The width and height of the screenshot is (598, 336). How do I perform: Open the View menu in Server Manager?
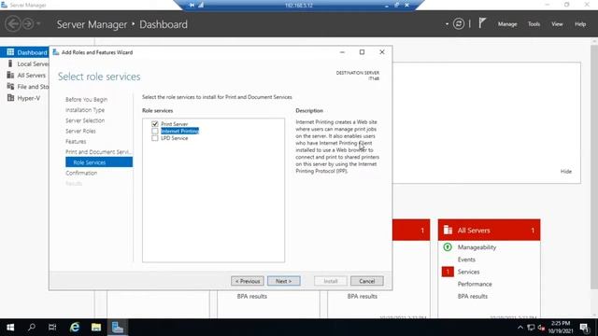coord(557,24)
